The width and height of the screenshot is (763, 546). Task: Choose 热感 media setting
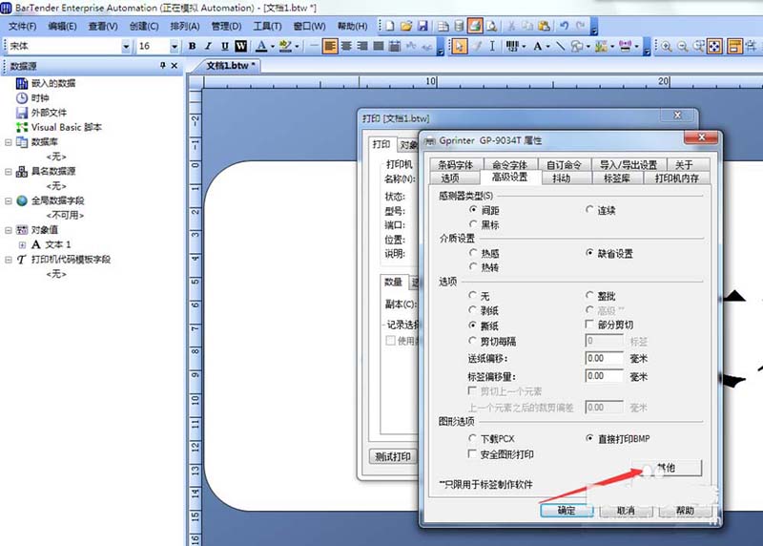(x=472, y=252)
